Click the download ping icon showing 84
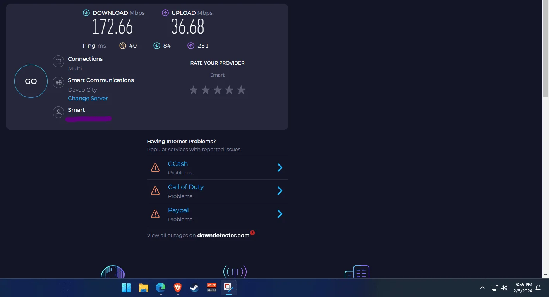This screenshot has height=297, width=549. click(157, 46)
